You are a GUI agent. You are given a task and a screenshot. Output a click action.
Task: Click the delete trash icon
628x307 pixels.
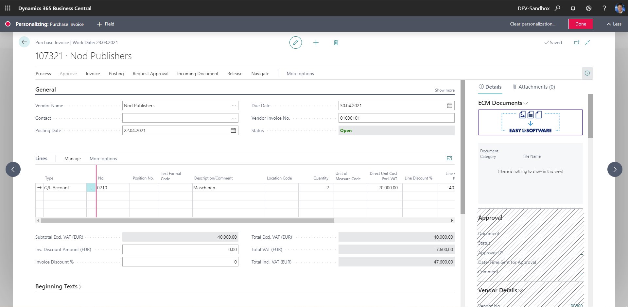coord(336,43)
